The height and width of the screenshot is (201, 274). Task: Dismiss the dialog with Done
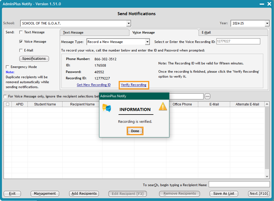point(135,131)
